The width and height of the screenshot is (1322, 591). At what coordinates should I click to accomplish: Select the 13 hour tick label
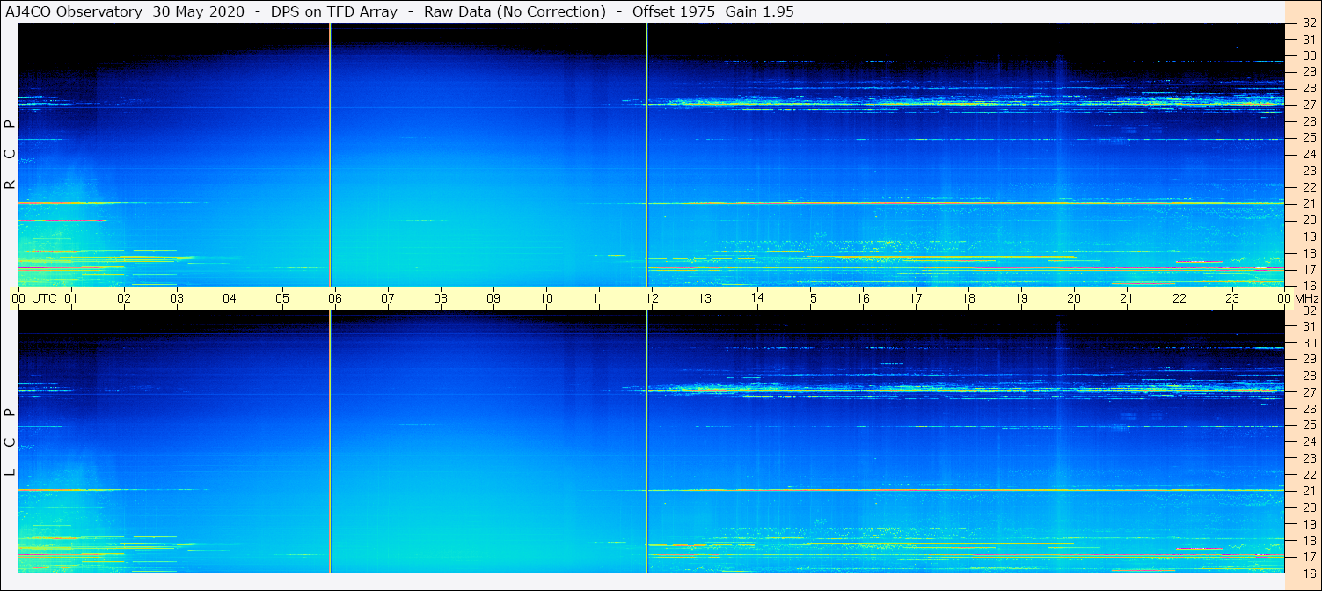(705, 298)
